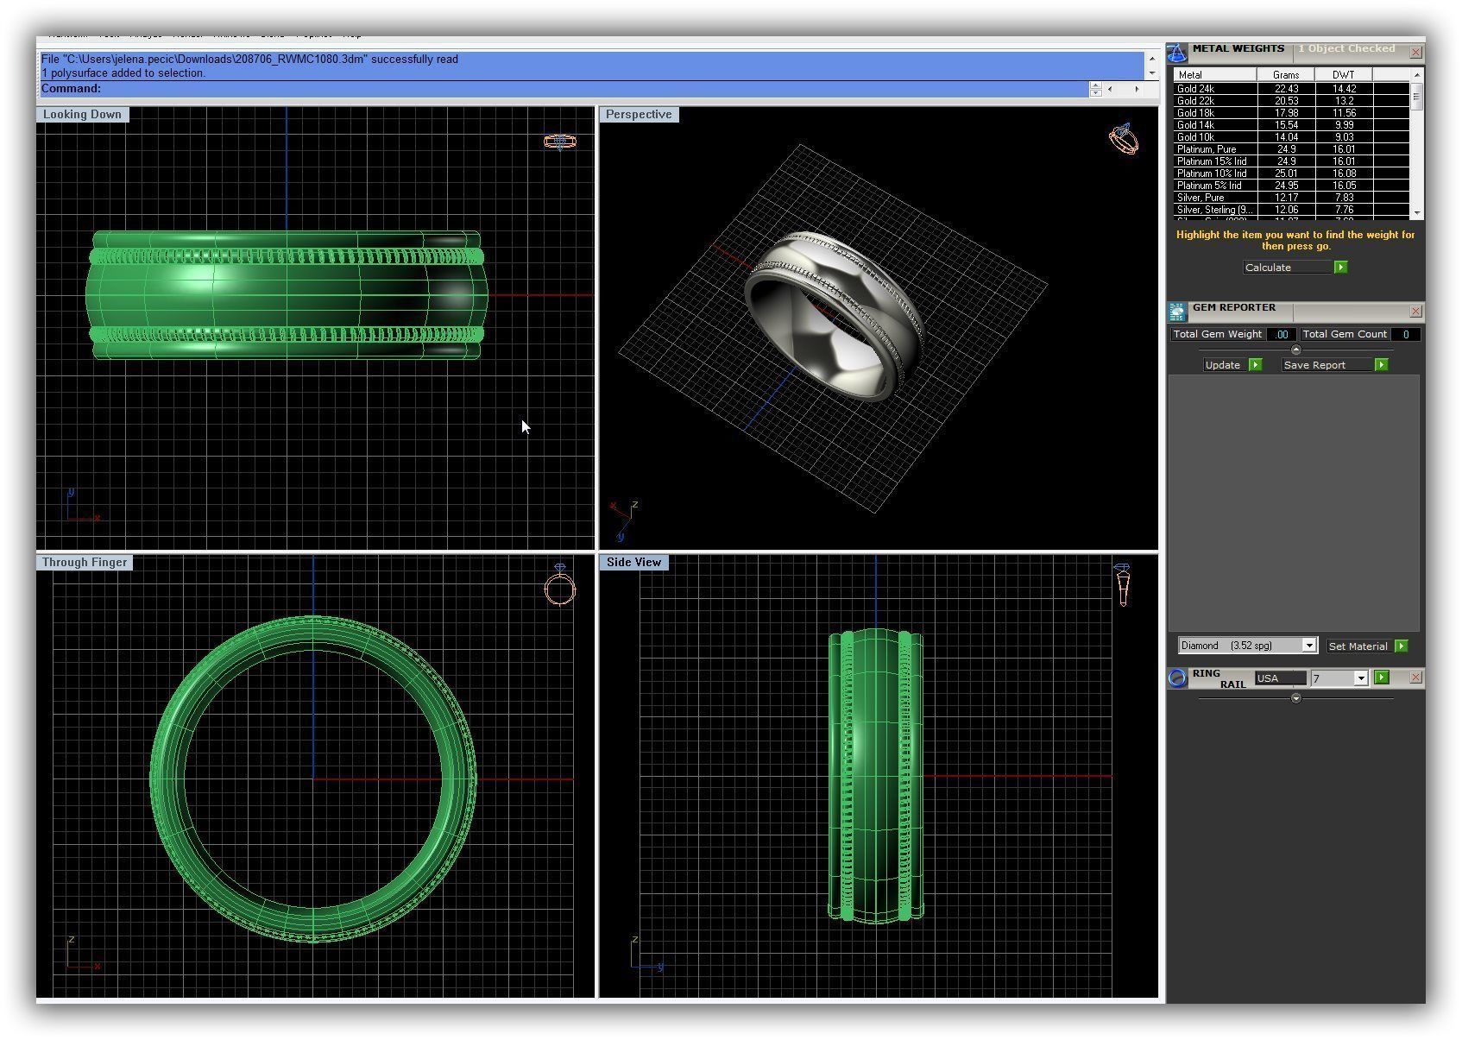Image resolution: width=1462 pixels, height=1040 pixels.
Task: Select the Gold 24k row
Action: (1291, 88)
